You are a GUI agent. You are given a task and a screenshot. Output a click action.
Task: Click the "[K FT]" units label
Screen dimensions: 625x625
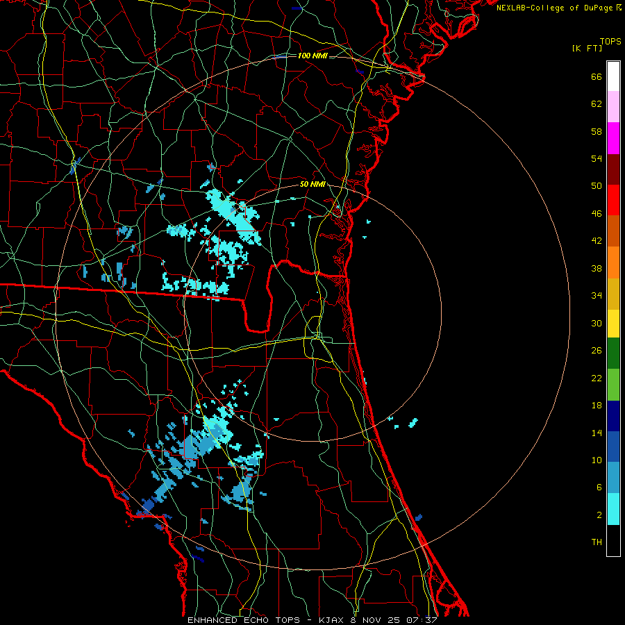587,49
